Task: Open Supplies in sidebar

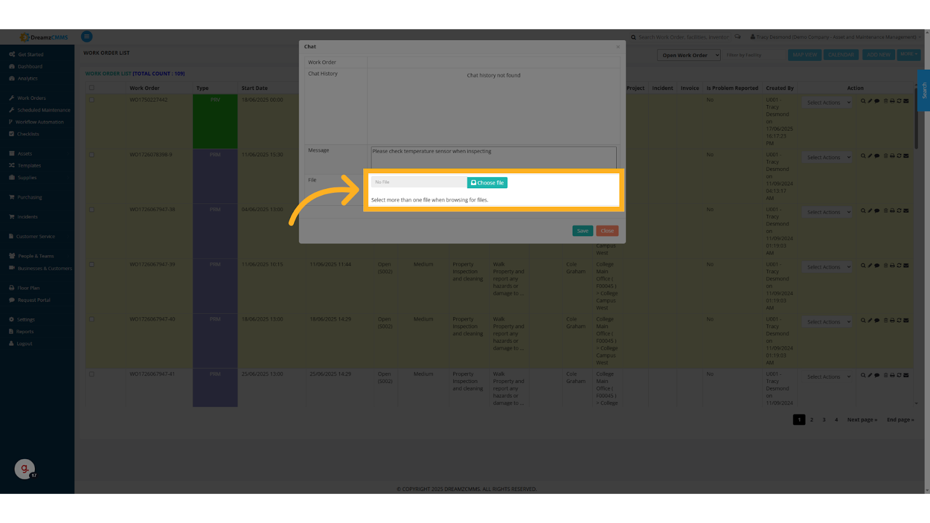Action: (x=23, y=178)
